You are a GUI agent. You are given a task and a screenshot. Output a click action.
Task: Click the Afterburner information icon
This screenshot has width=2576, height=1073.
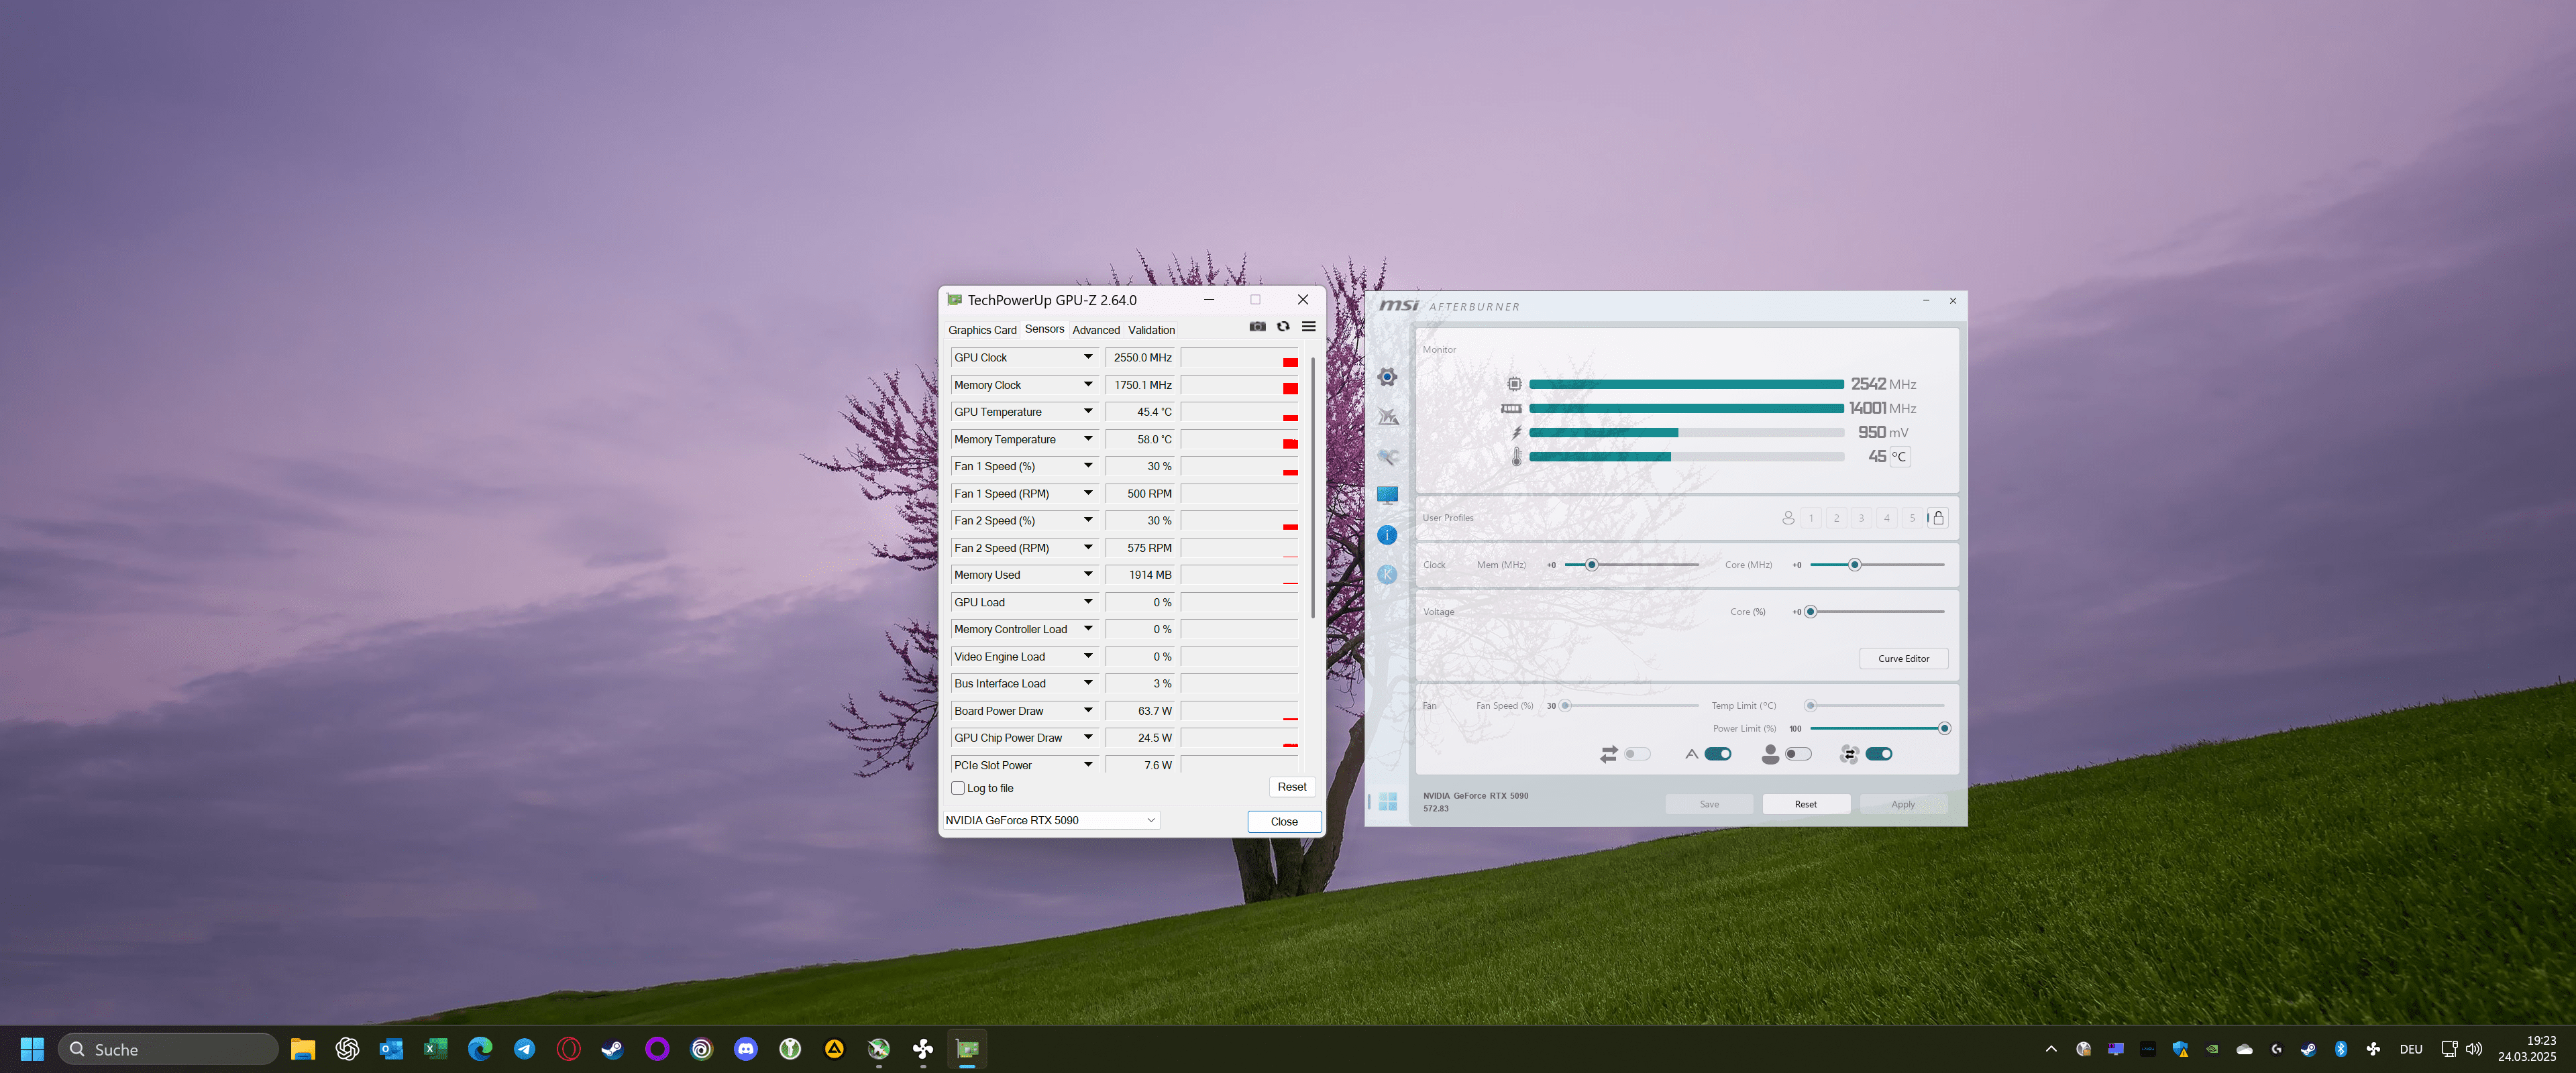[x=1387, y=535]
